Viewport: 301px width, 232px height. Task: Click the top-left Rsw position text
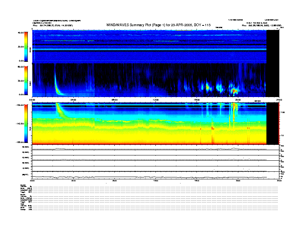[52, 25]
